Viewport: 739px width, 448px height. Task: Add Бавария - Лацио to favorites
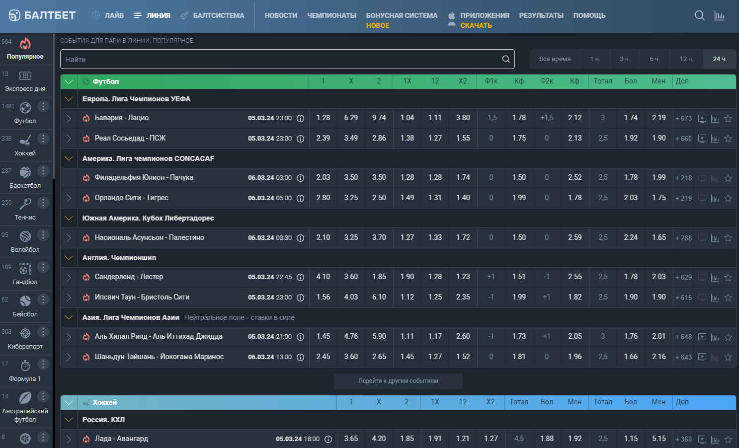(728, 118)
